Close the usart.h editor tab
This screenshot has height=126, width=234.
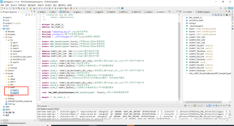(x=166, y=12)
